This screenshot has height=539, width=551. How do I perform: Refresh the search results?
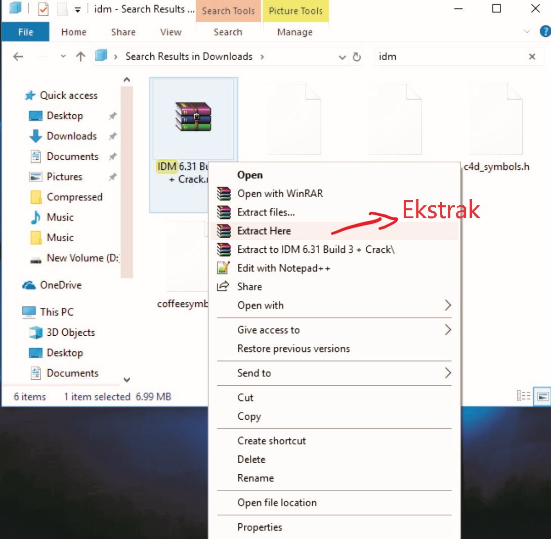(x=357, y=57)
